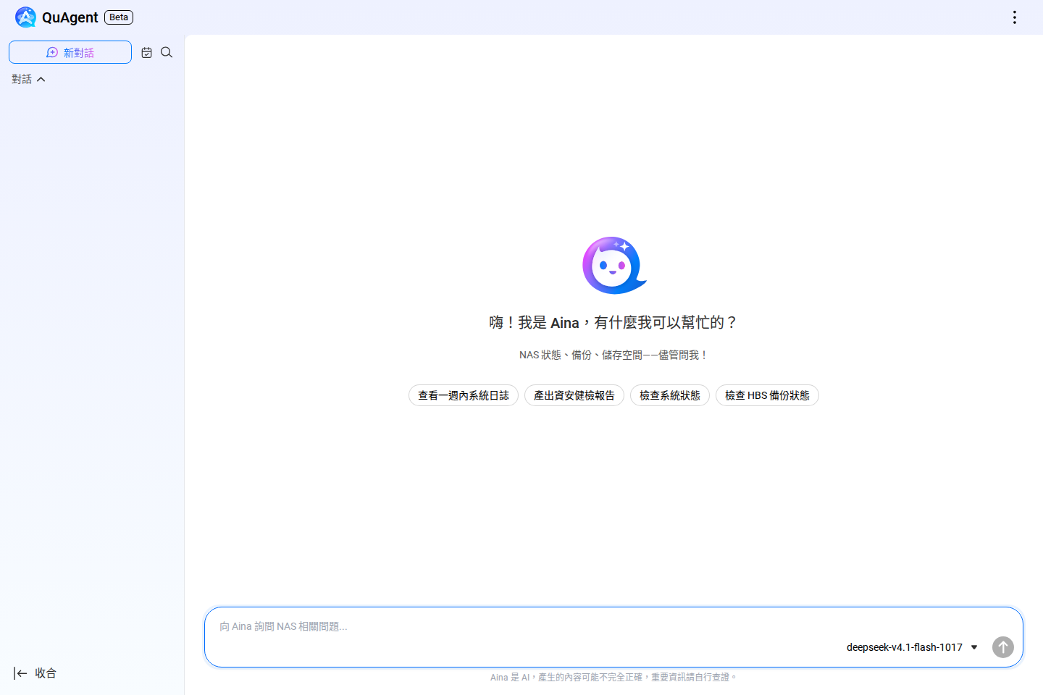Screen dimensions: 1043x695
Task: Click the QuAgent logo icon
Action: pos(25,17)
